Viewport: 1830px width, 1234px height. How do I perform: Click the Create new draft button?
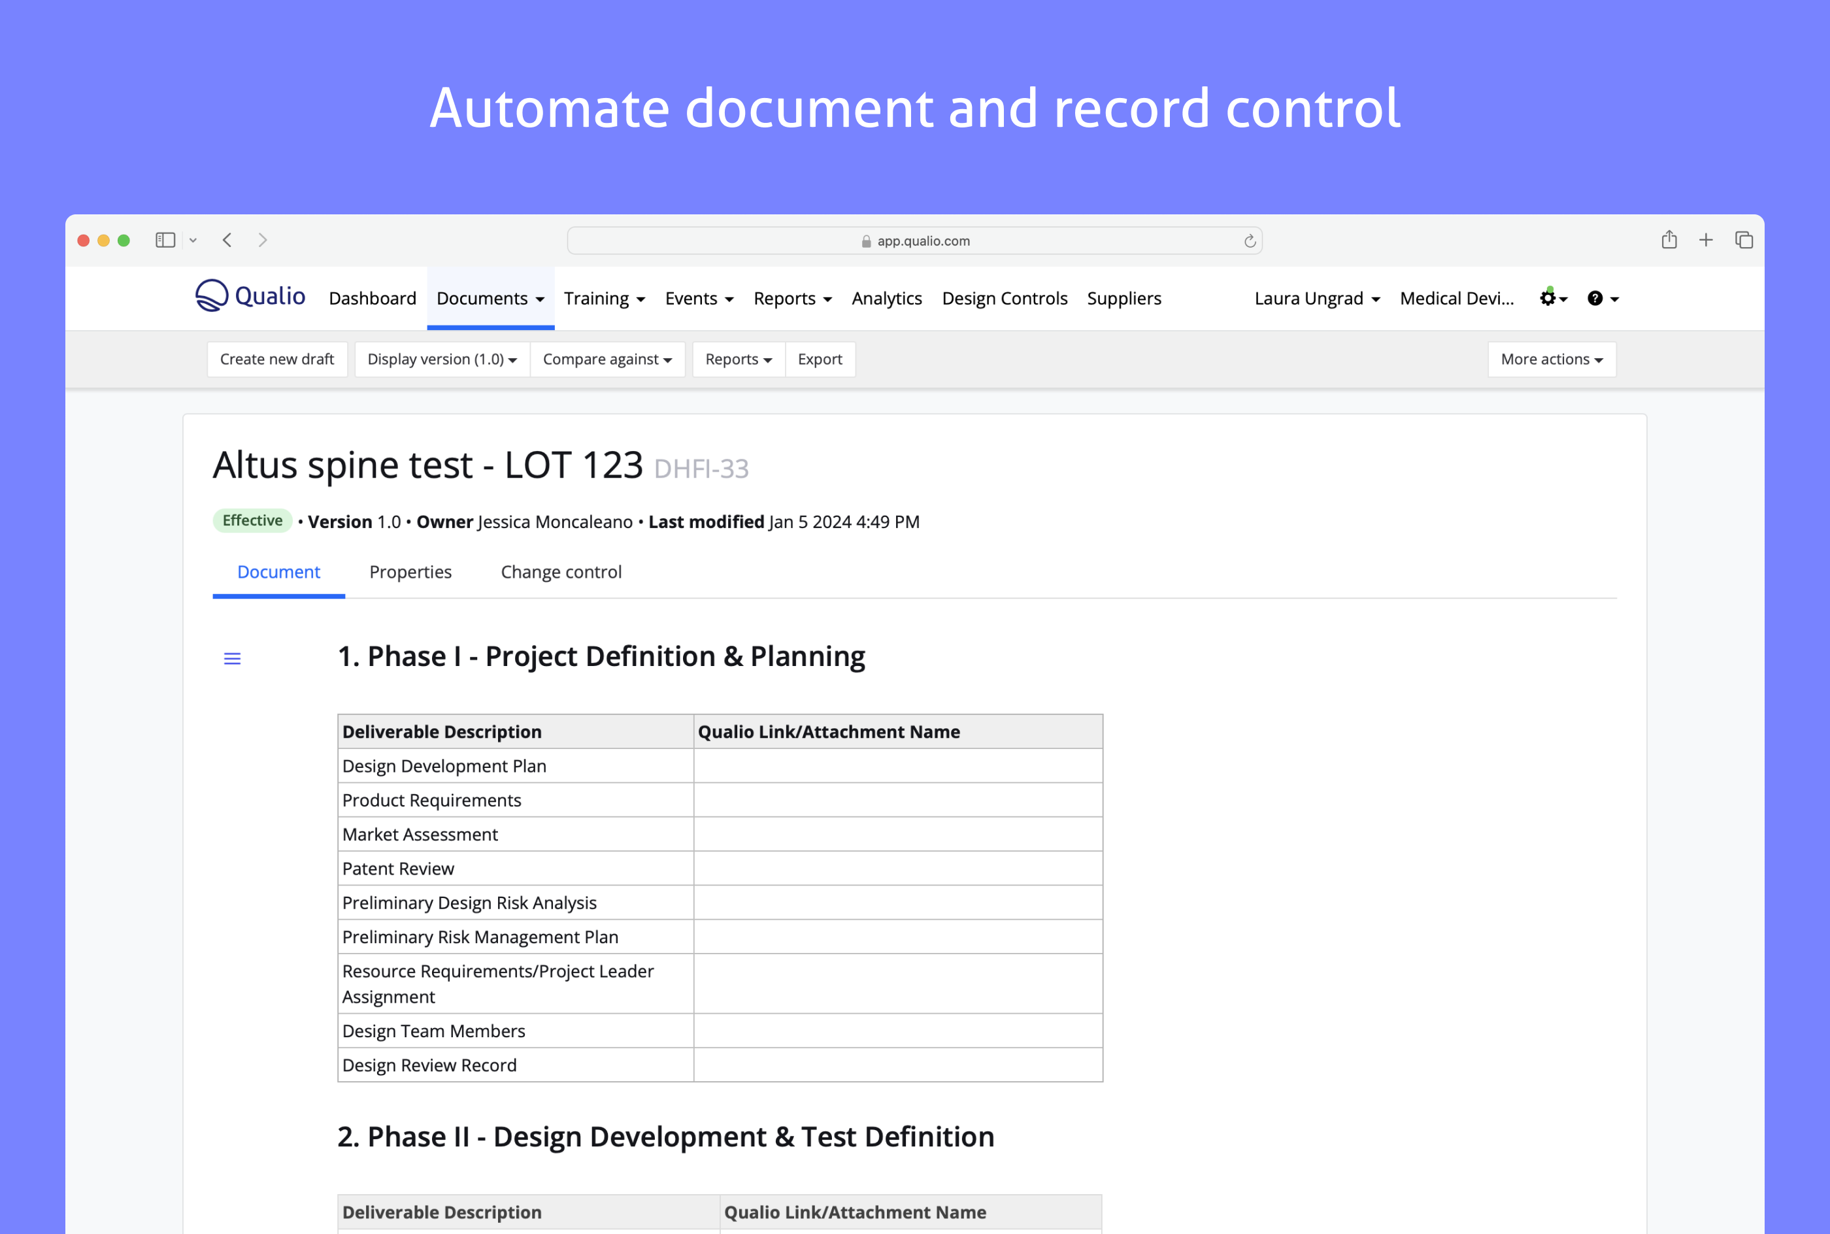point(277,359)
